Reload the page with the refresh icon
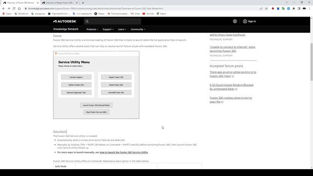 tap(14, 9)
